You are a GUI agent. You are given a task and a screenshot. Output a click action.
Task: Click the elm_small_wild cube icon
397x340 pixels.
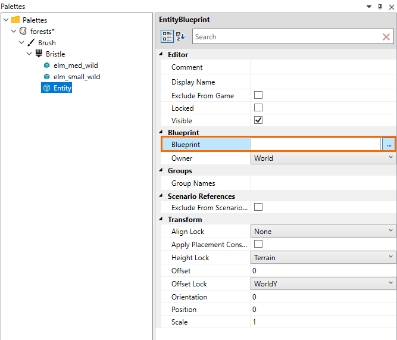46,76
